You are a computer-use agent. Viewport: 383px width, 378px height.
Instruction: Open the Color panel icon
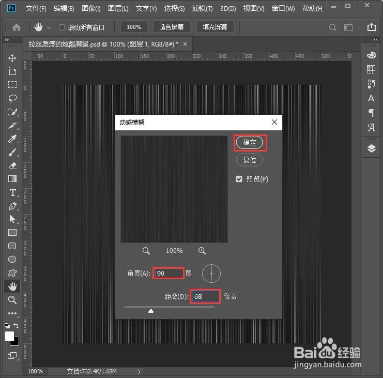[371, 55]
